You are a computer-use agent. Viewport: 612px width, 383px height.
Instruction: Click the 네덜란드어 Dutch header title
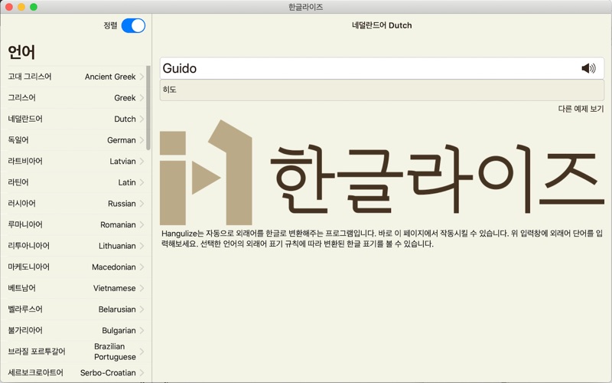coord(382,25)
